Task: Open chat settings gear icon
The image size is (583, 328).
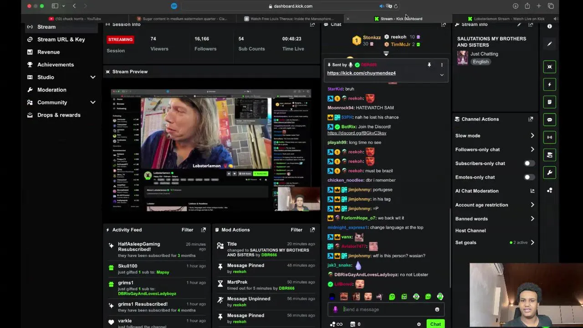Action: [x=419, y=324]
